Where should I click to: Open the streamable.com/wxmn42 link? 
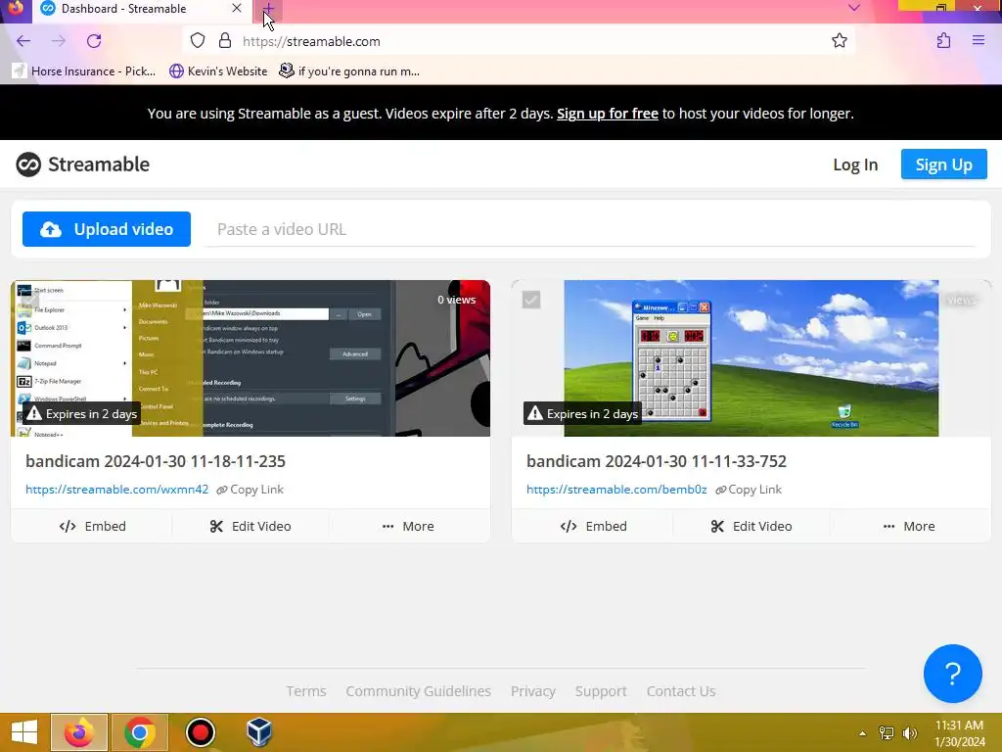pyautogui.click(x=117, y=490)
